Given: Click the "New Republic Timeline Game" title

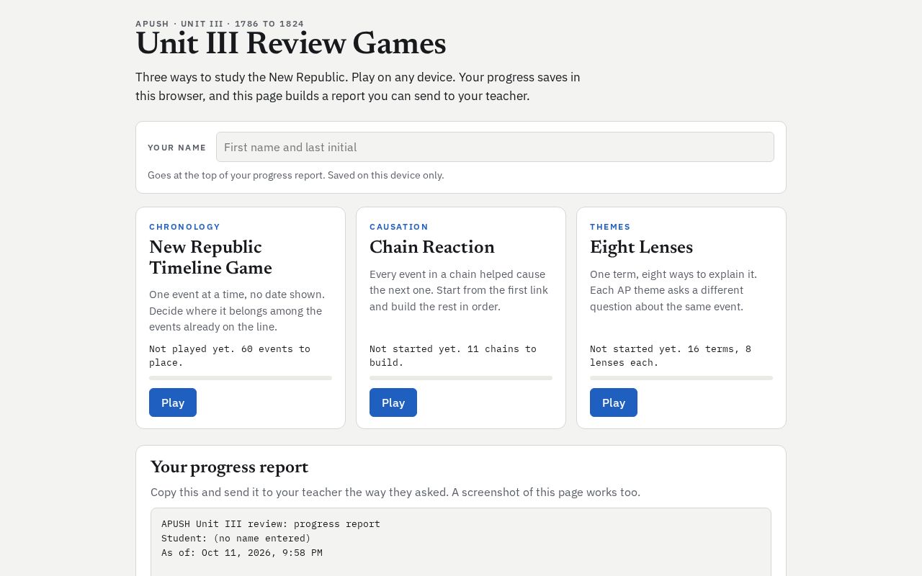Looking at the screenshot, I should (210, 258).
